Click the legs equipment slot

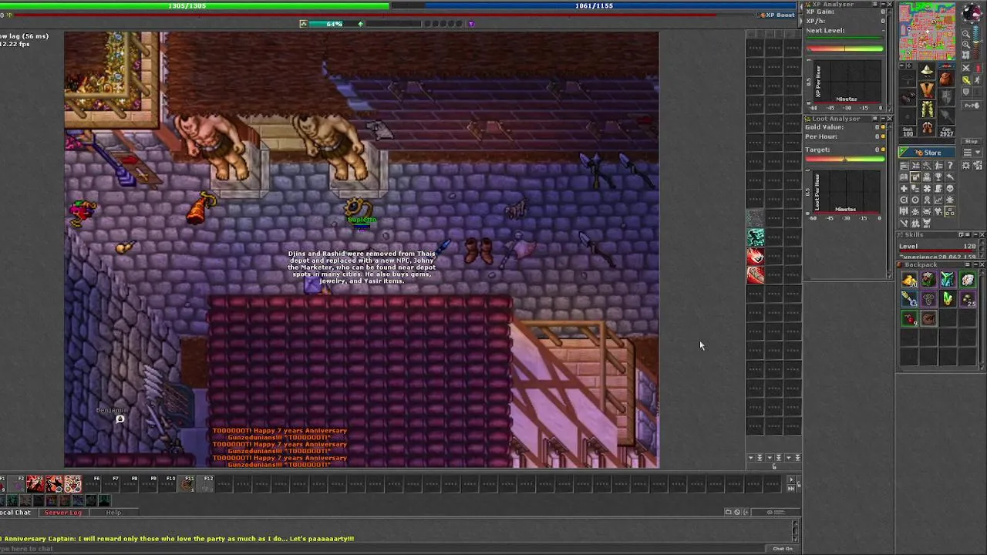pyautogui.click(x=928, y=109)
